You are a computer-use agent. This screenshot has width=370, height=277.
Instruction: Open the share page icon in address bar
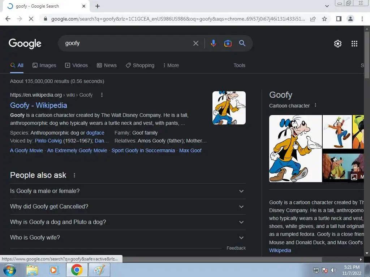pyautogui.click(x=313, y=19)
